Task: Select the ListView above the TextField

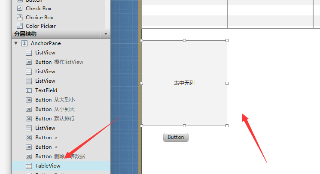Action: pos(45,81)
